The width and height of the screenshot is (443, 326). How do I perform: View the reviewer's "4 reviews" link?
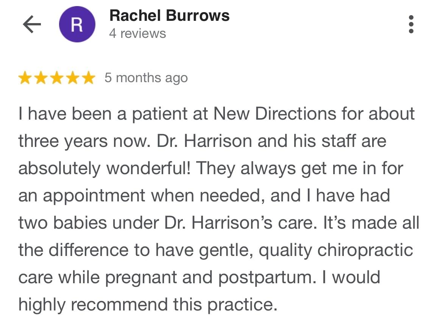point(137,34)
